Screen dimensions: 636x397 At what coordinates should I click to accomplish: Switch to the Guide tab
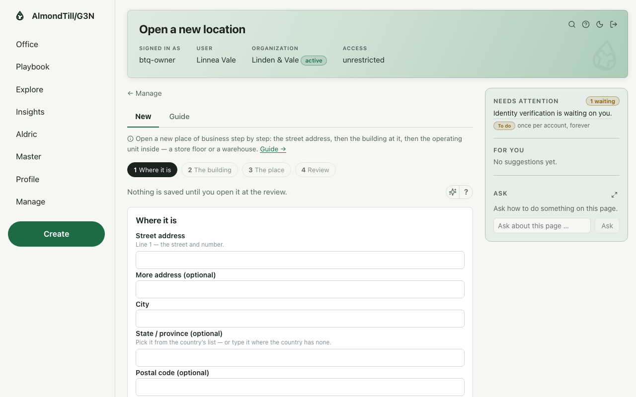tap(179, 117)
